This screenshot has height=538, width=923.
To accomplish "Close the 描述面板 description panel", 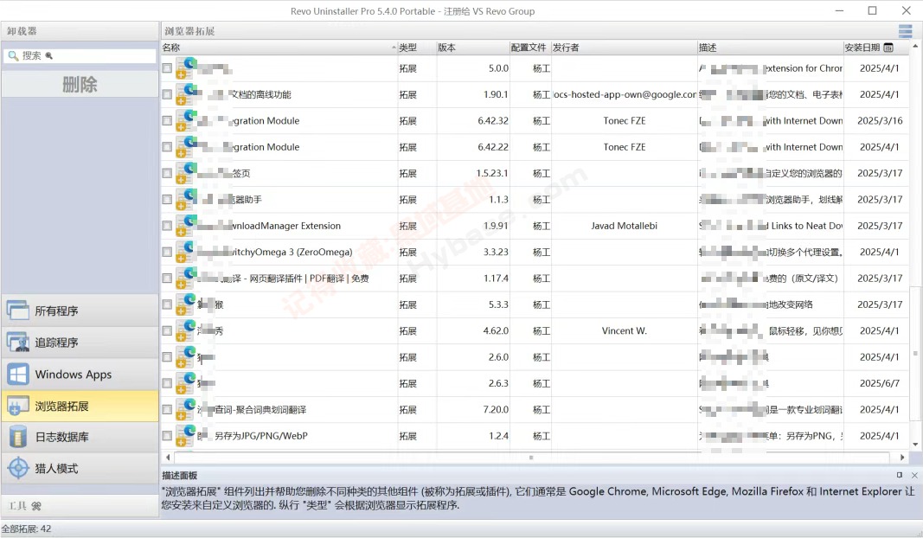I will coord(914,475).
